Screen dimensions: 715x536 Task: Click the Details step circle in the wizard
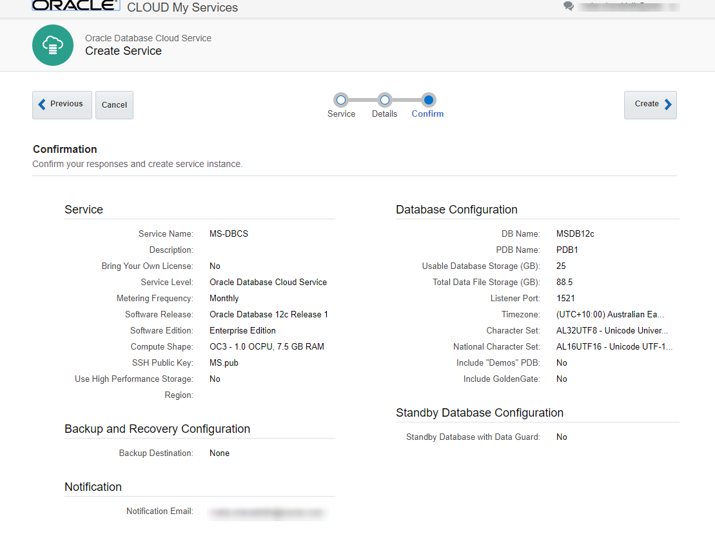click(384, 101)
